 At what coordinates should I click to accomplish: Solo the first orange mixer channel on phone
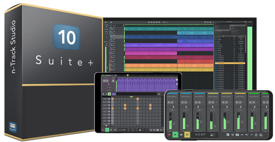click(227, 102)
